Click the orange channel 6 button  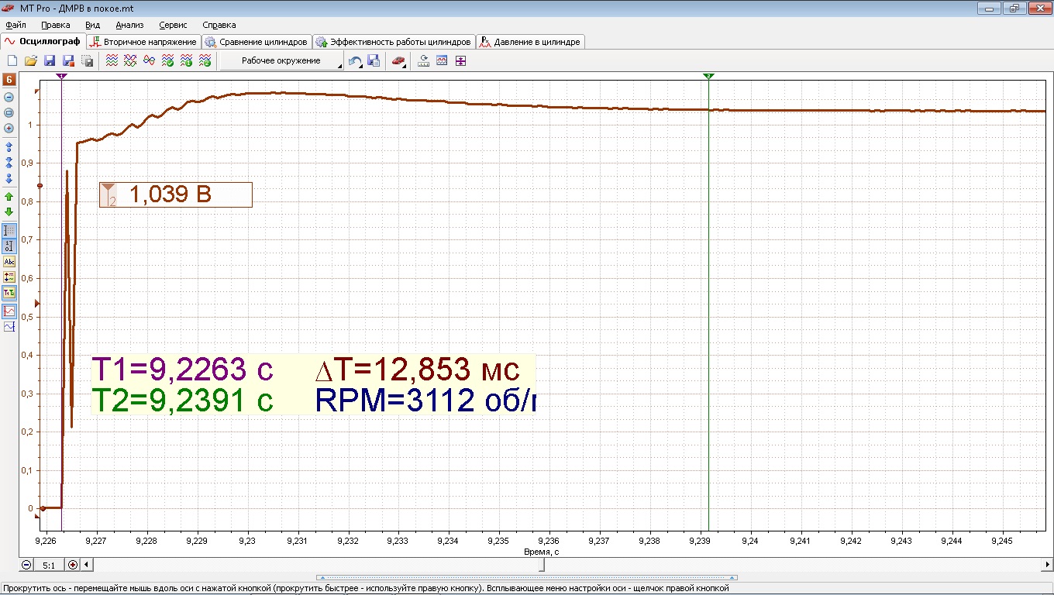click(9, 80)
